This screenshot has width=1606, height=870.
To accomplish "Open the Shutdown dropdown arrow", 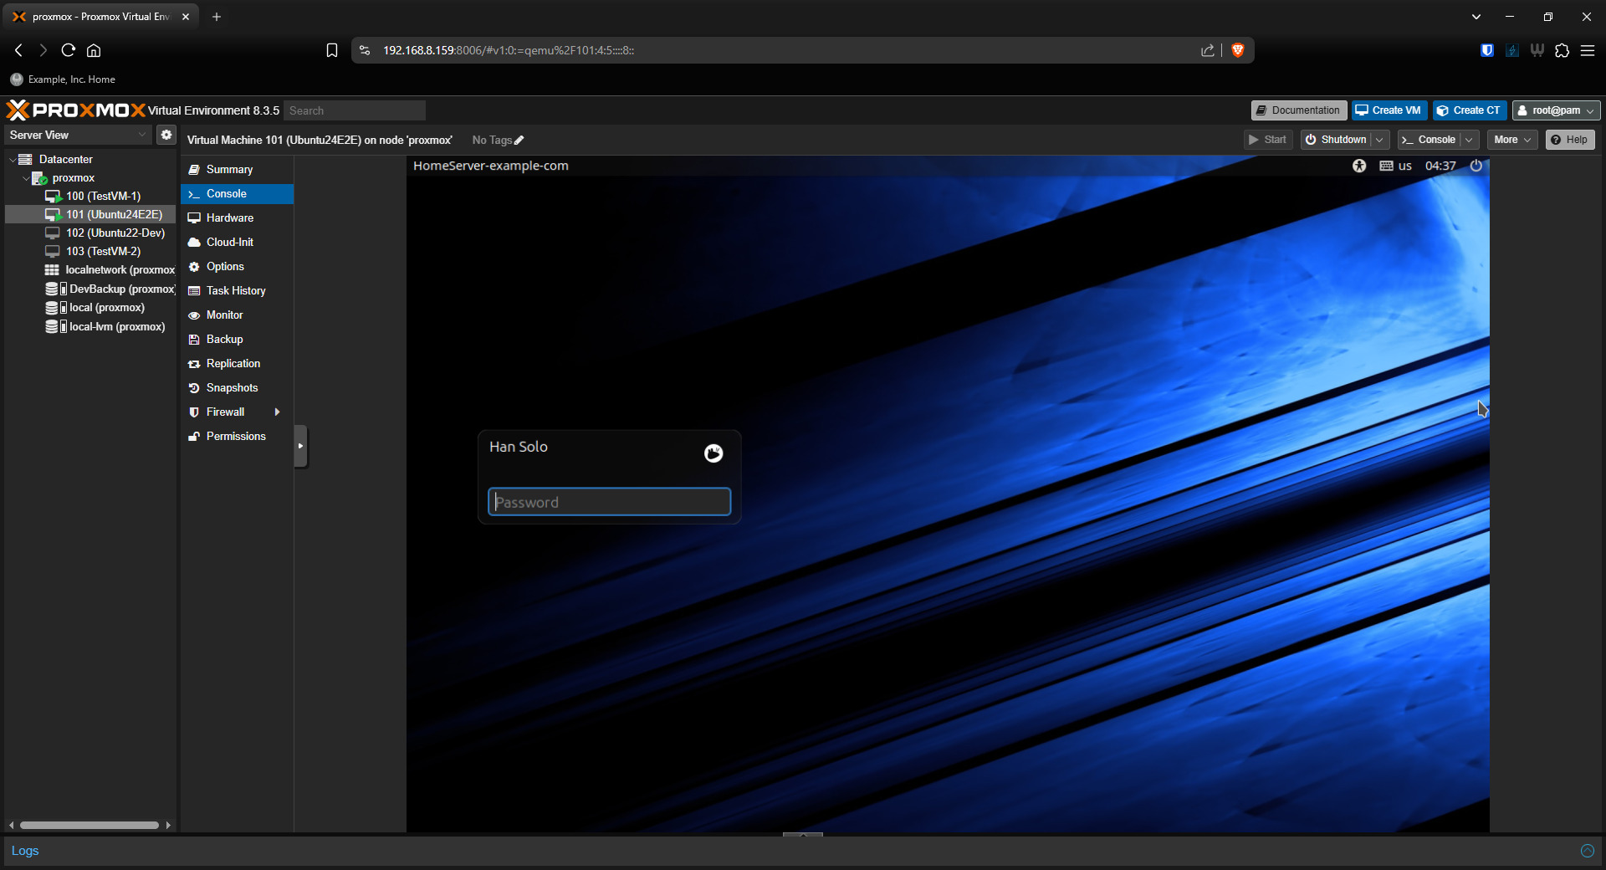I will 1379,140.
